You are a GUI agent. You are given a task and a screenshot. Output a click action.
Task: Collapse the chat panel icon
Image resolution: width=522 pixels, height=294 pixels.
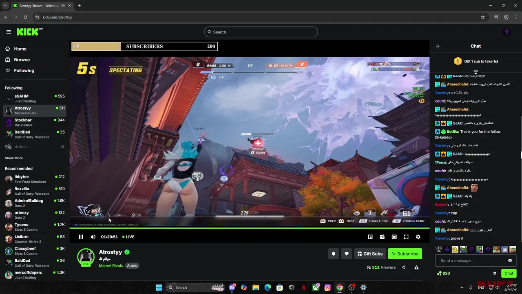[438, 46]
